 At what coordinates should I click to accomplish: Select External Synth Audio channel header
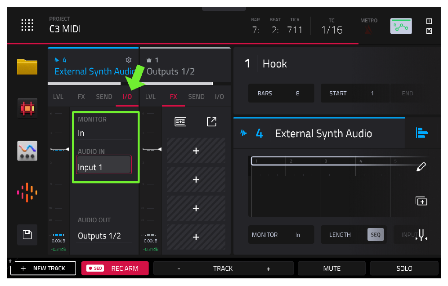click(x=93, y=66)
